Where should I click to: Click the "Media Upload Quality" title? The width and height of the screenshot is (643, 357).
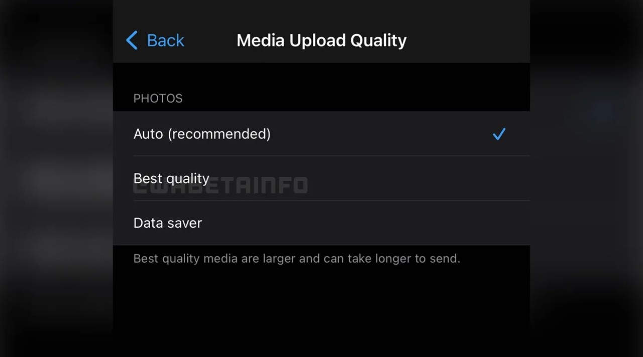click(321, 40)
